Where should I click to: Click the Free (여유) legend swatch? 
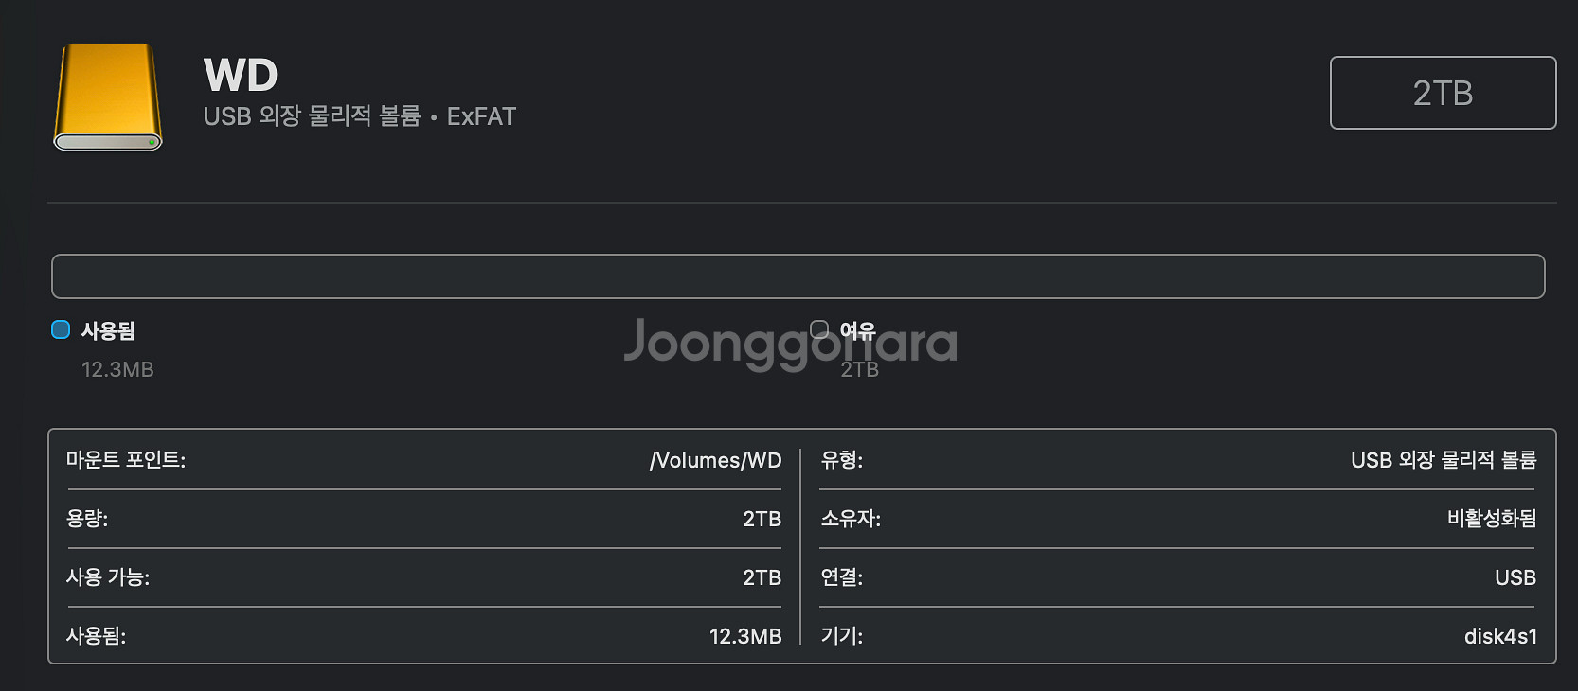(819, 329)
